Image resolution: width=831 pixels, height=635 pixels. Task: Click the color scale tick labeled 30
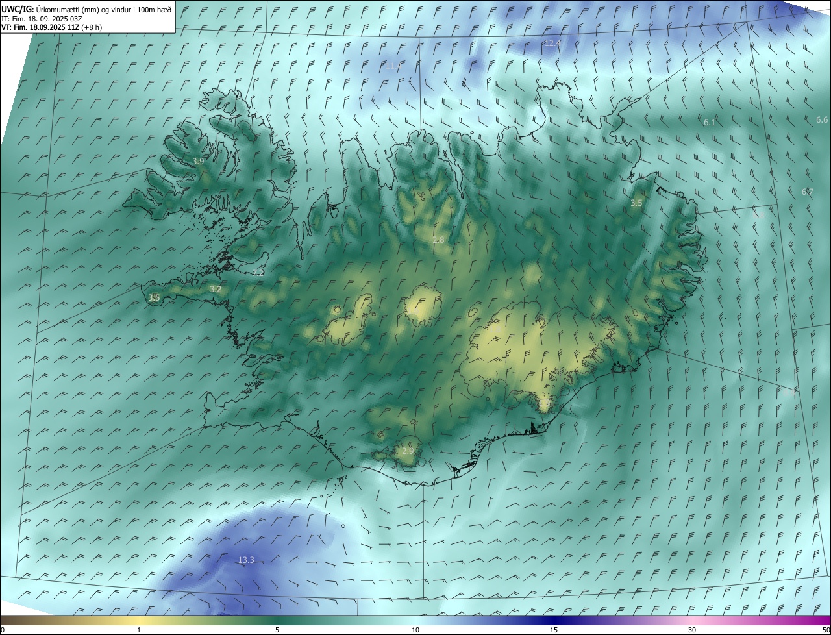[692, 630]
